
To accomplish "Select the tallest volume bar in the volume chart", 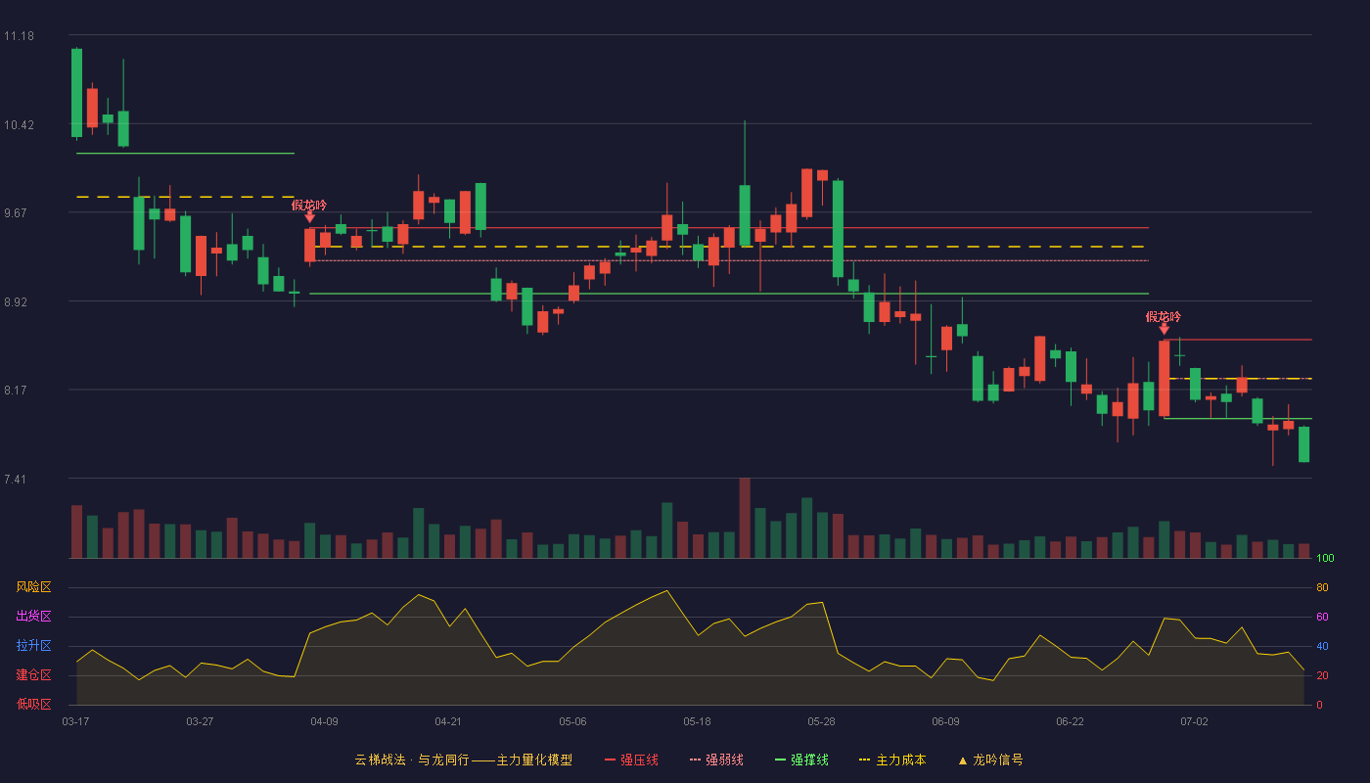I will point(745,518).
